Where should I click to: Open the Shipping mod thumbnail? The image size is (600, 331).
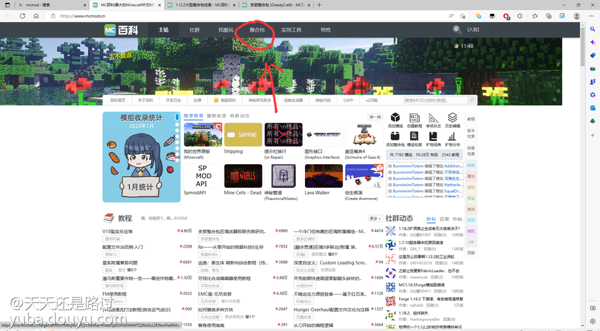pos(243,134)
